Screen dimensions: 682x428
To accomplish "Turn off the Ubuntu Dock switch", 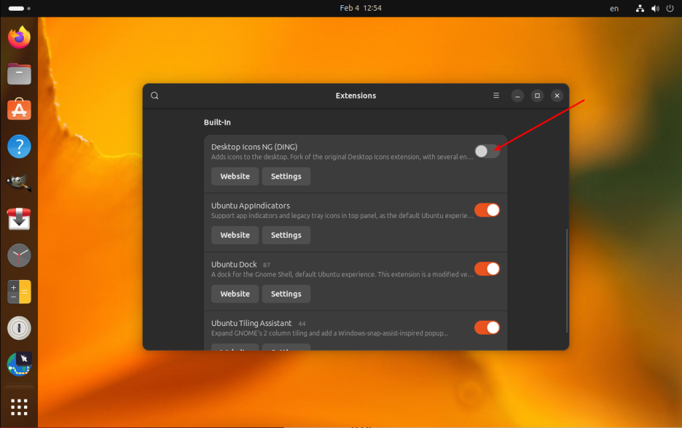I will pyautogui.click(x=487, y=269).
